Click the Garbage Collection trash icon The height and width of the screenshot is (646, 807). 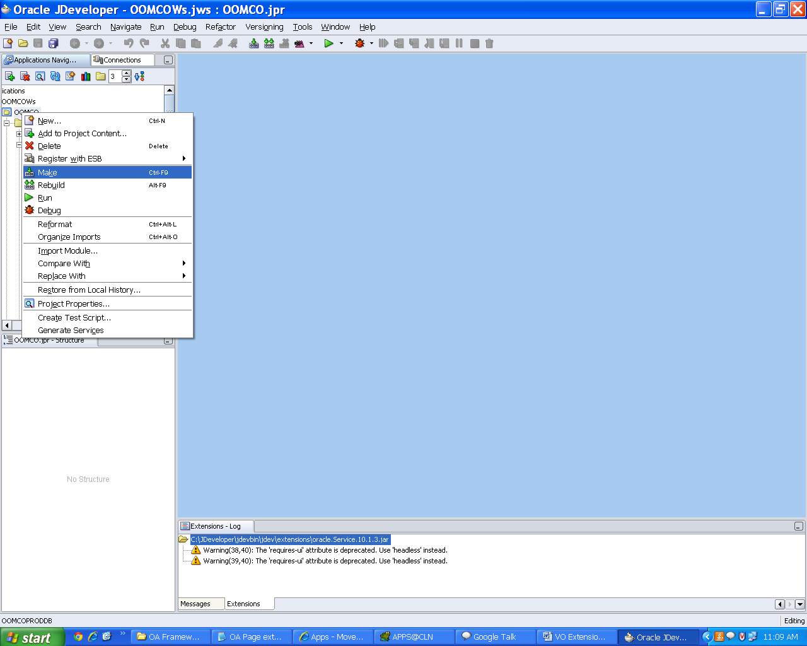coord(489,44)
